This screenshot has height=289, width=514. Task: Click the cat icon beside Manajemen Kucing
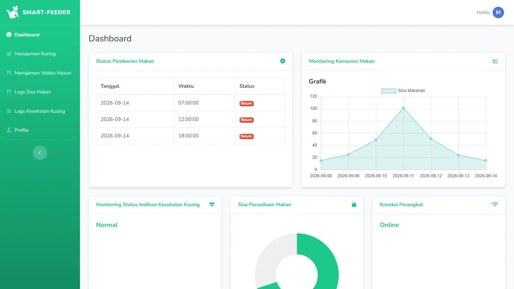point(9,54)
